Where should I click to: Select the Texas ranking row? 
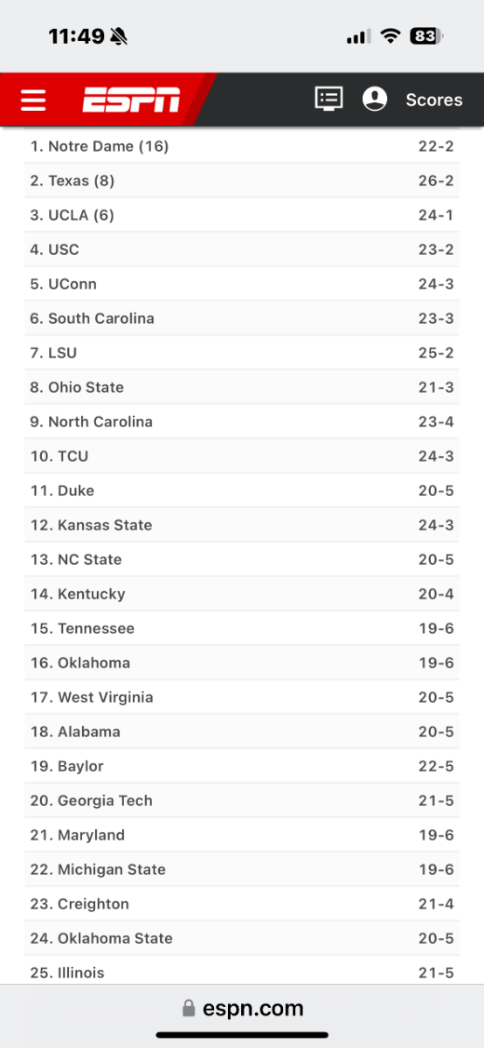pyautogui.click(x=242, y=181)
